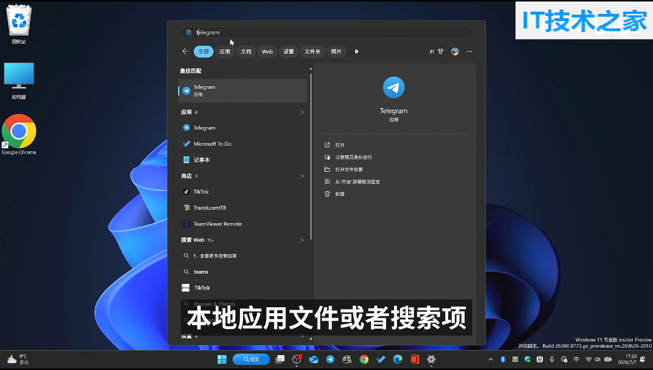This screenshot has width=653, height=370.
Task: Open the To Do checkmark taskbar icon
Action: pyautogui.click(x=381, y=359)
